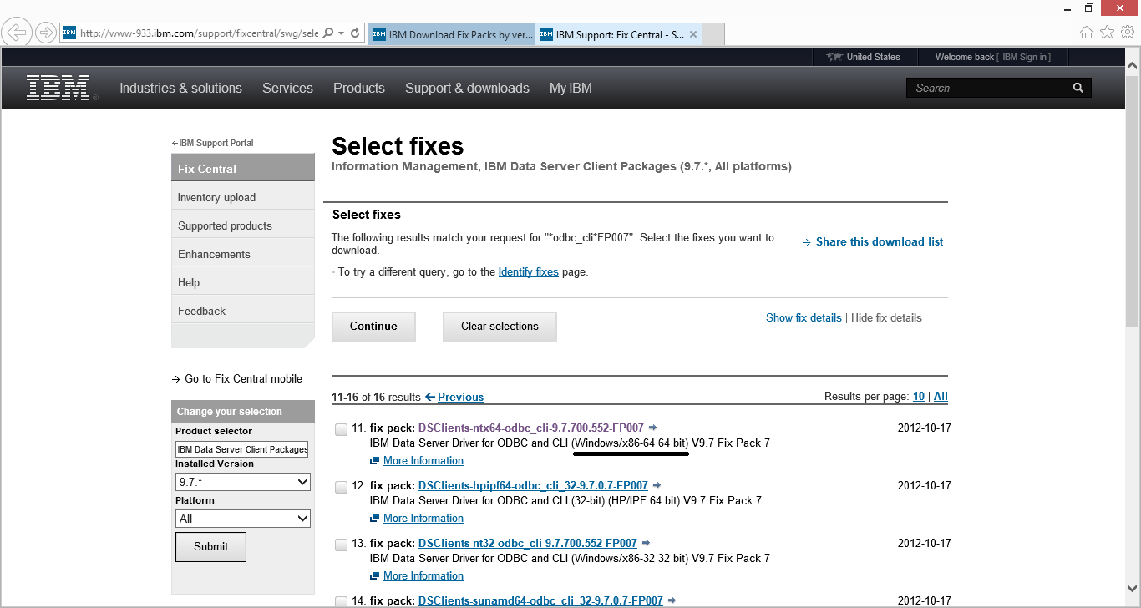Tick the checkbox for fix pack 11
The image size is (1141, 608).
[x=341, y=430]
